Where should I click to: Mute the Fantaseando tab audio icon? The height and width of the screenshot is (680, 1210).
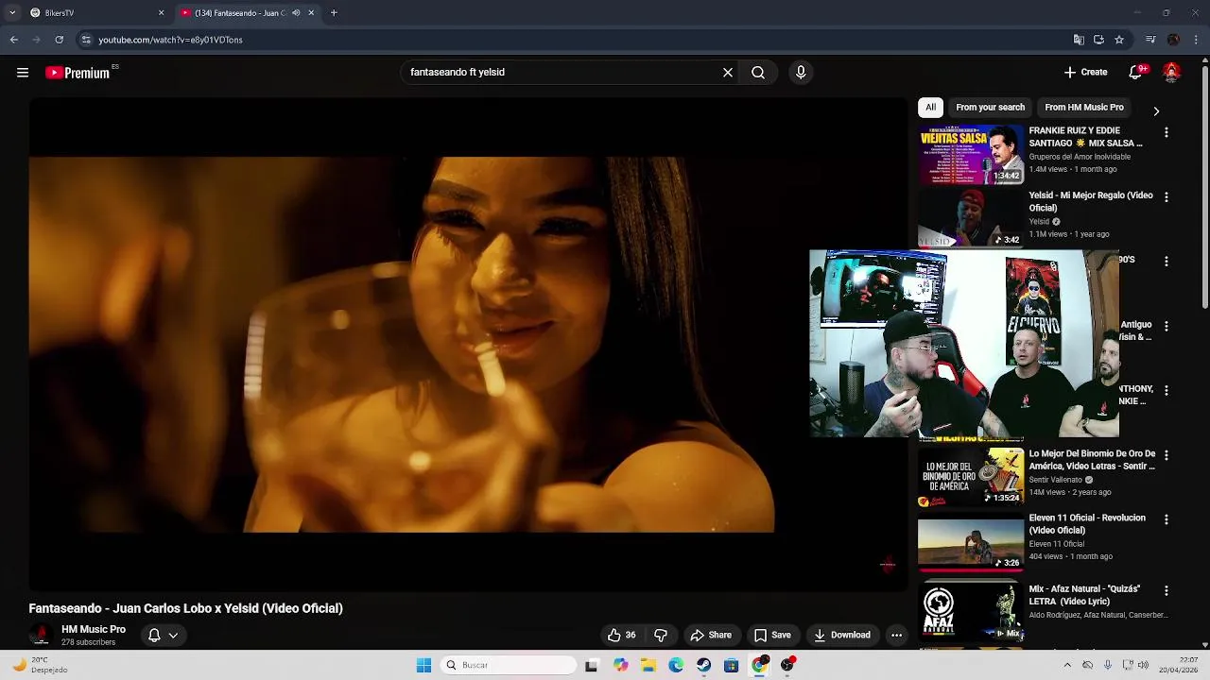click(x=296, y=13)
